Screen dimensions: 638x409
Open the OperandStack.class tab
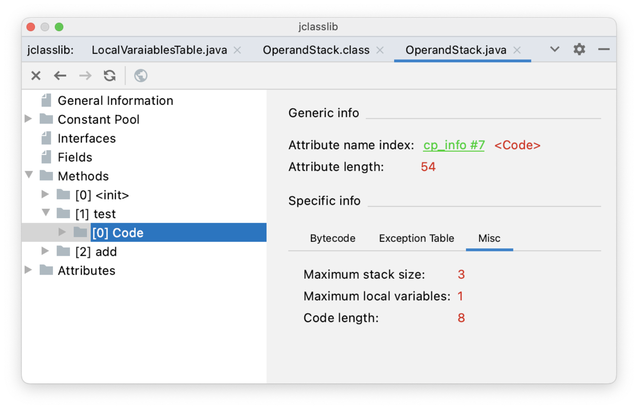coord(316,50)
